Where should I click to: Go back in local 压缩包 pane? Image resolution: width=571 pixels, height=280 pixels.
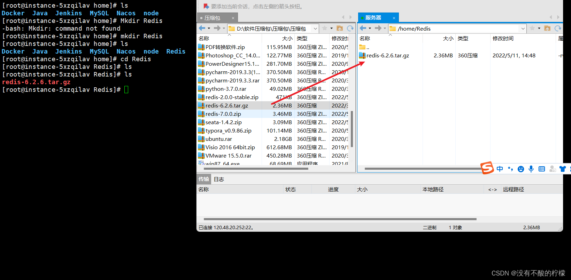click(x=202, y=28)
